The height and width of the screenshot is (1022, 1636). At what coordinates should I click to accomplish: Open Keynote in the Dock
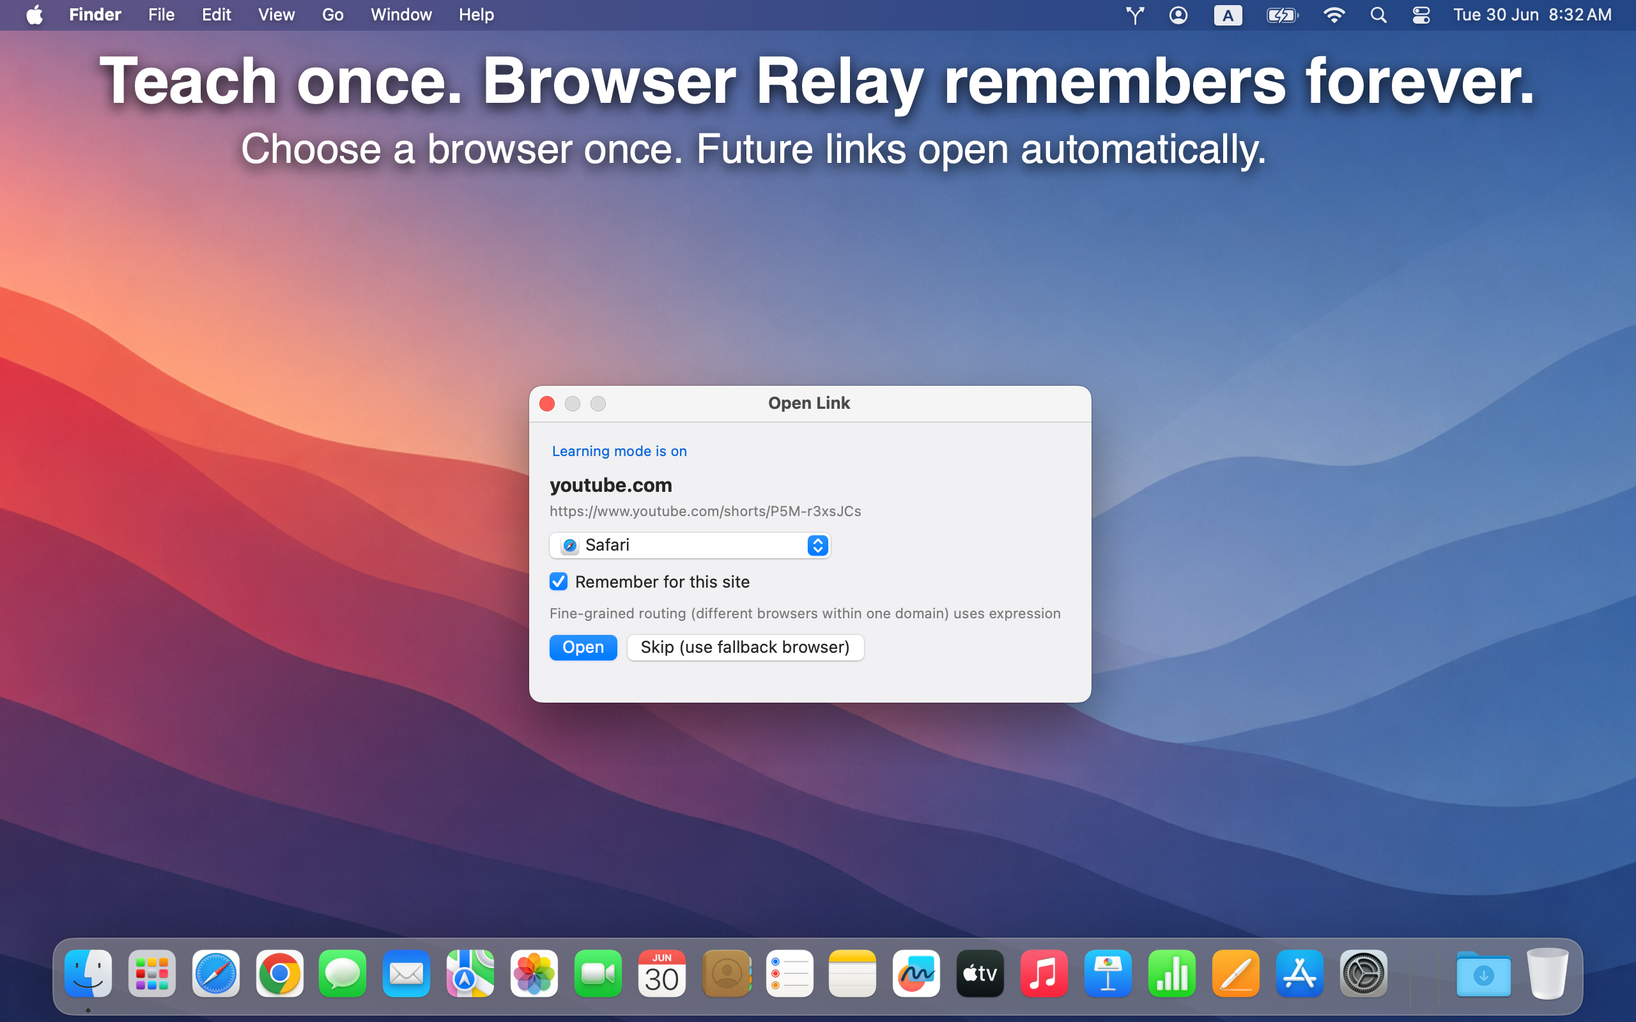[x=1109, y=973]
